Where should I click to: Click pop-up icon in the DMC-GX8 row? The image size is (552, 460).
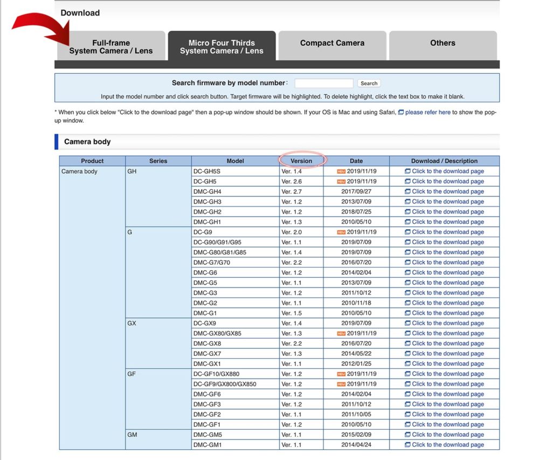[x=408, y=344]
